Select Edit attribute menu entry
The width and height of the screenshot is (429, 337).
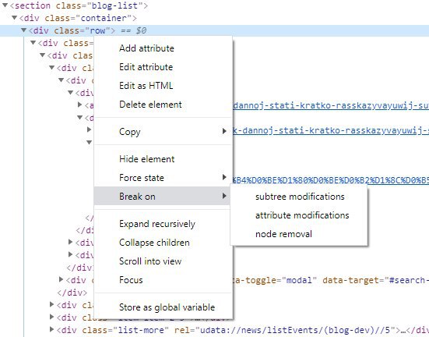tap(163, 67)
